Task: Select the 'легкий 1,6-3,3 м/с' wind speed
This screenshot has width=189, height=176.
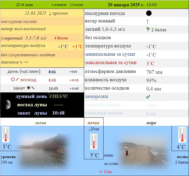Action: [105, 29]
